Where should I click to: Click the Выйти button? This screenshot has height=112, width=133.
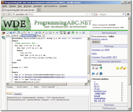coord(96,42)
